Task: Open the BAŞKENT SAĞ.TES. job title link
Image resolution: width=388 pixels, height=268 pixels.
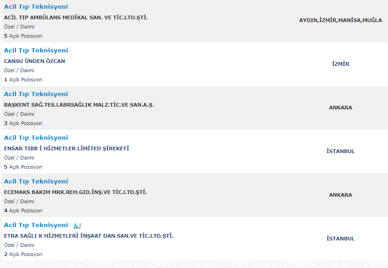Action: pos(36,94)
